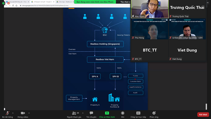Open the Phản ứng reactions menu
Screen dimensions: 211x119
154,115
